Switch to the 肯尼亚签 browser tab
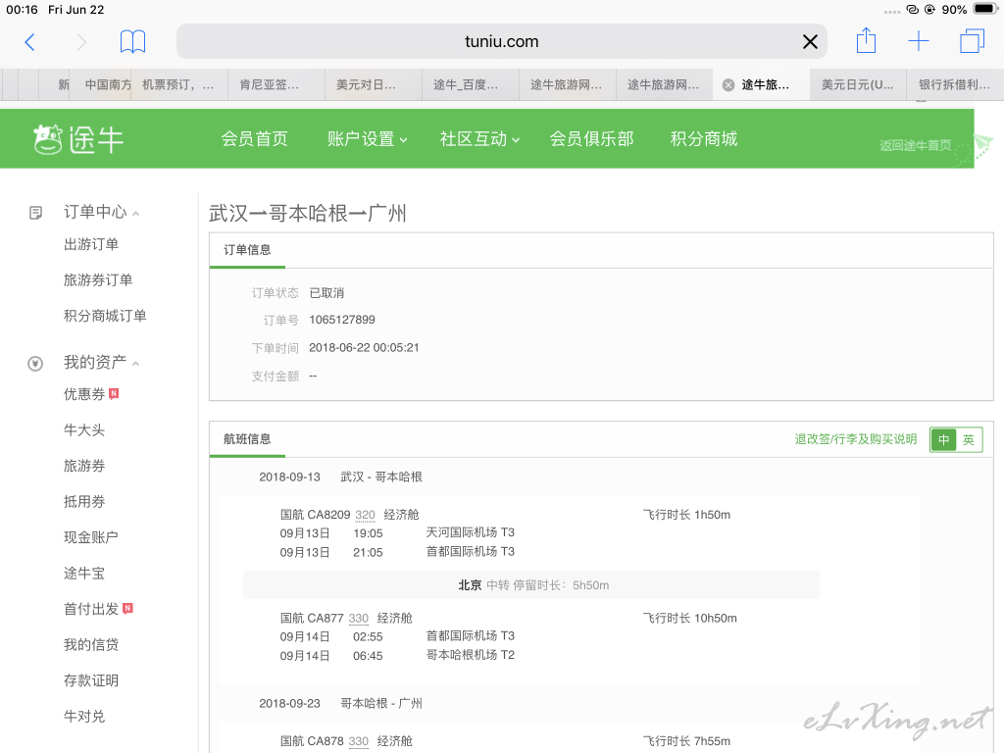This screenshot has height=753, width=1004. tap(276, 85)
